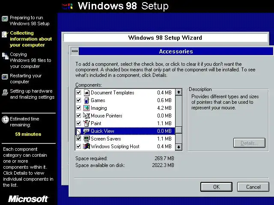This screenshot has height=205, width=274.
Task: Click the Games component icon
Action: (x=86, y=100)
